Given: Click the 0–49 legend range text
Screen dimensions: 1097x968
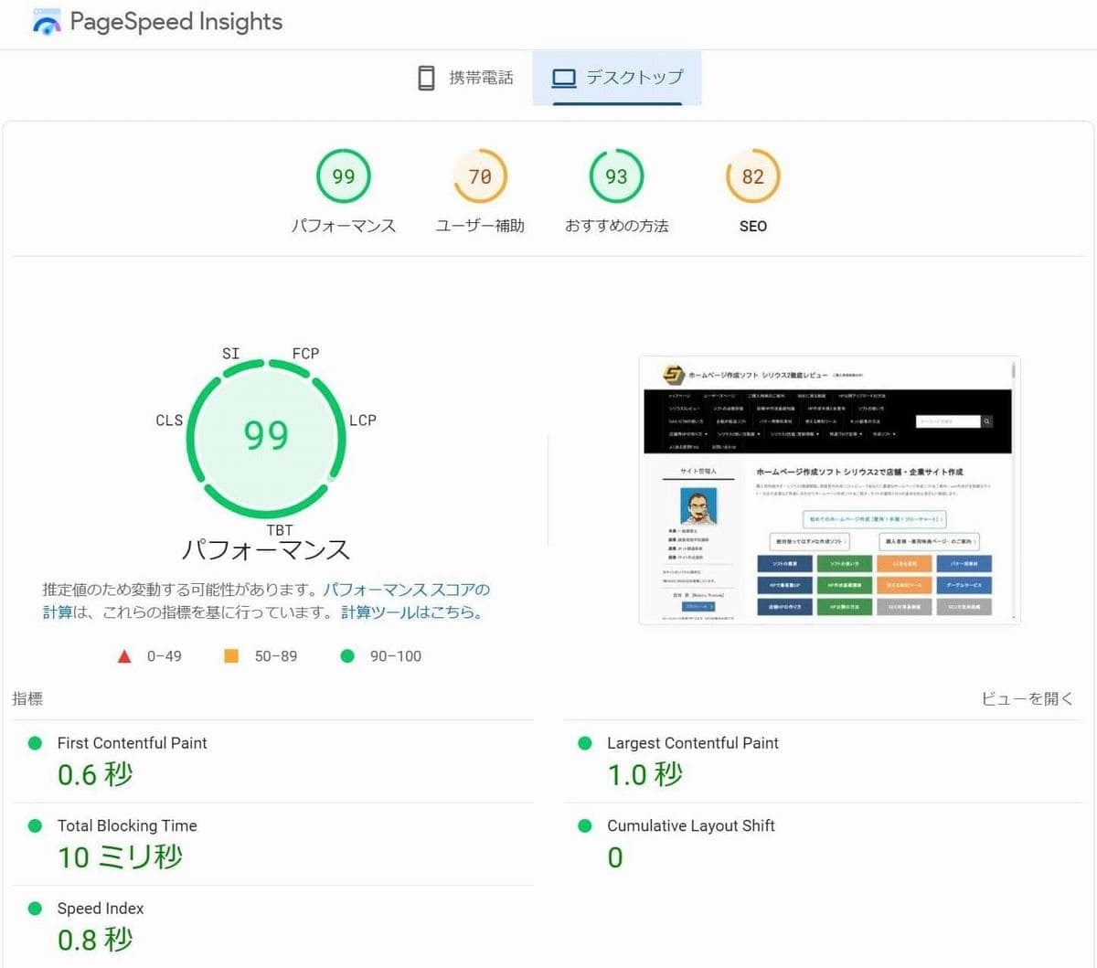Looking at the screenshot, I should pos(165,656).
